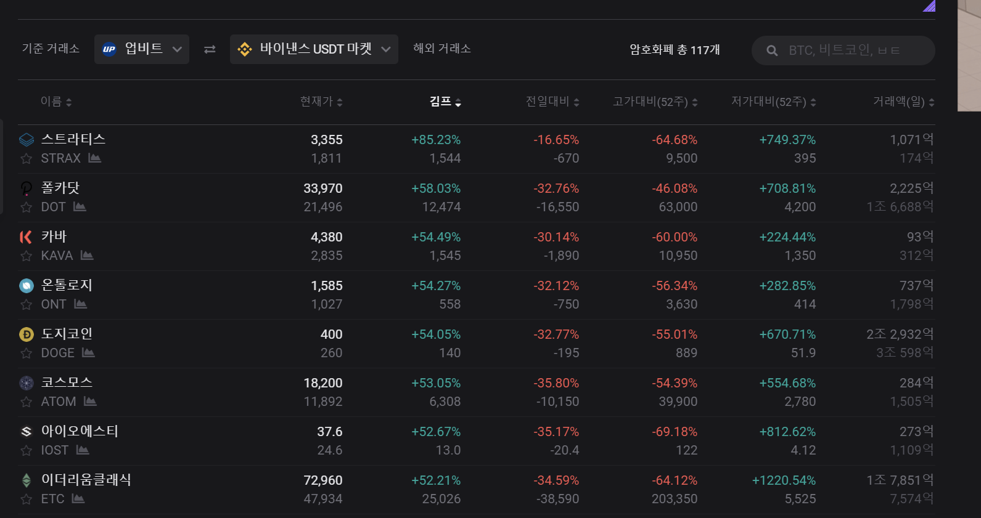Open the 온톨로지 coin name
Screen dimensions: 981x518
(x=67, y=285)
